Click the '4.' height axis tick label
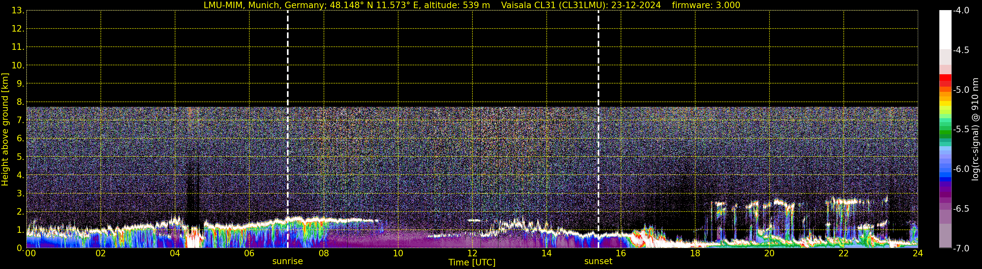This screenshot has width=982, height=269. [20, 175]
